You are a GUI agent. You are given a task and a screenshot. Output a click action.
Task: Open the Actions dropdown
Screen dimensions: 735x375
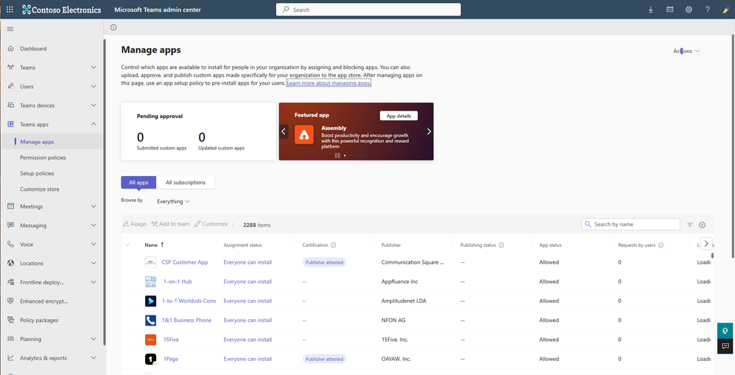pos(686,51)
